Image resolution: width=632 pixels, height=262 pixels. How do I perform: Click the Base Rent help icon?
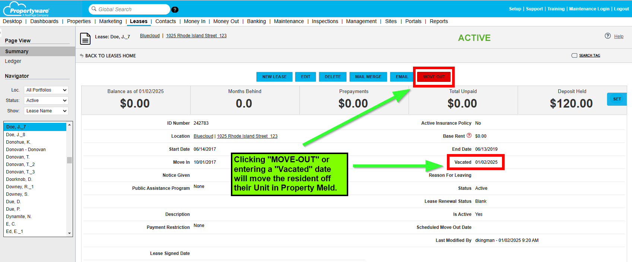pos(469,135)
